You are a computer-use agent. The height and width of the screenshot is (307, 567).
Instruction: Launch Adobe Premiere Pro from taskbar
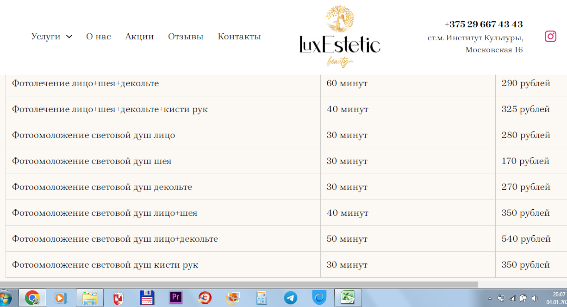click(x=175, y=298)
